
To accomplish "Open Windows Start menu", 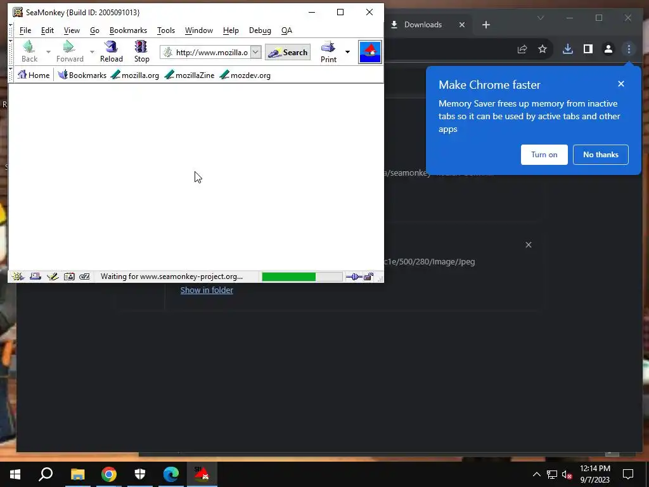I will [15, 474].
